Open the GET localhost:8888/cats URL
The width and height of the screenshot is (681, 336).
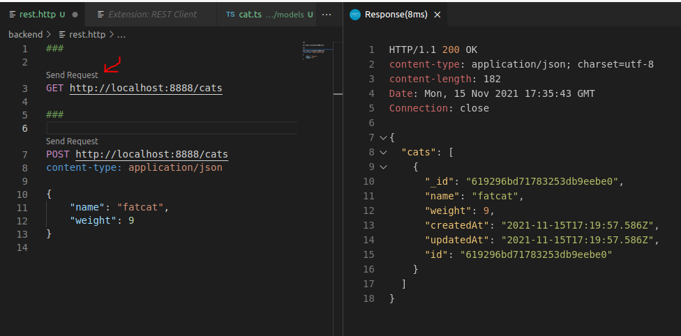click(146, 89)
